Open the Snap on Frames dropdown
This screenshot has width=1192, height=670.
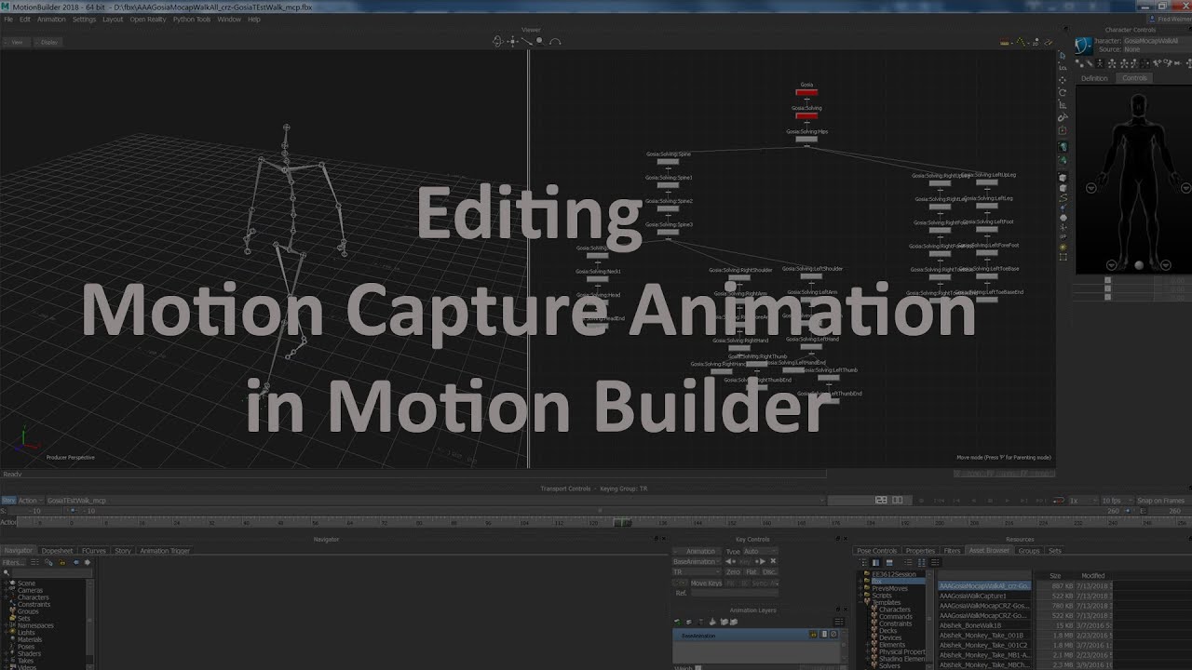tap(1161, 501)
